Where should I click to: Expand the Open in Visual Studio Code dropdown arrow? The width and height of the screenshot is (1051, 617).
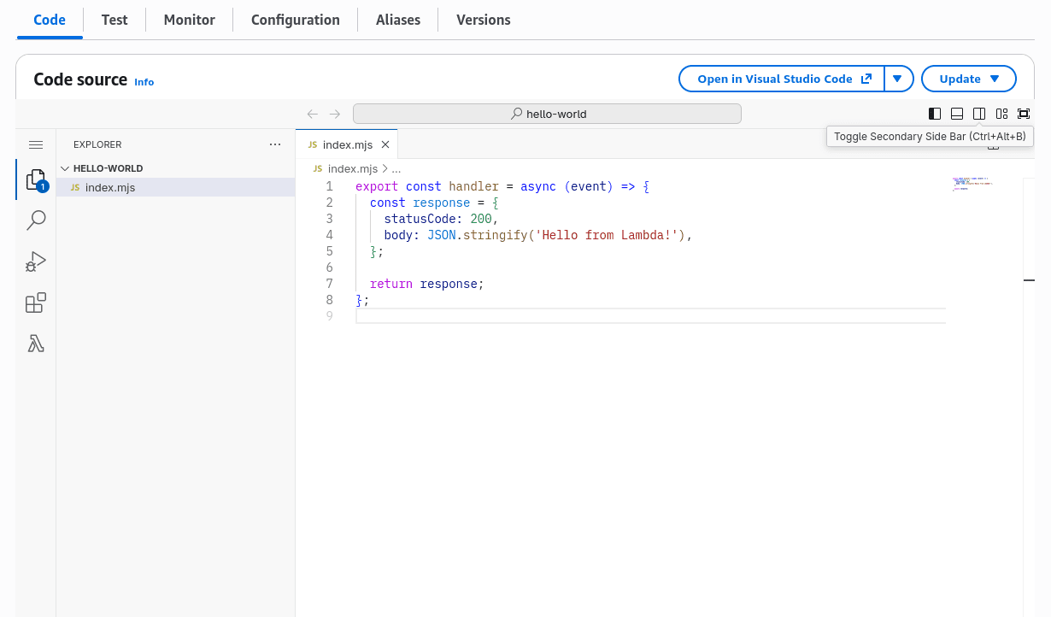tap(898, 79)
